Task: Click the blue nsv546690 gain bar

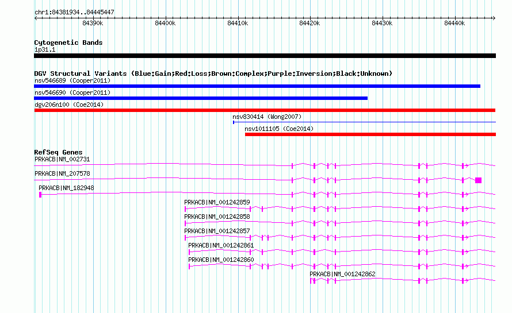Action: (201, 98)
